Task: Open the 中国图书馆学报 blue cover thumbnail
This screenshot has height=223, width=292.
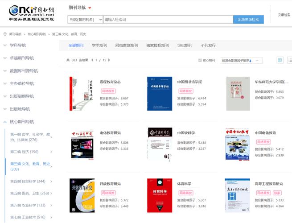Action: [160, 94]
